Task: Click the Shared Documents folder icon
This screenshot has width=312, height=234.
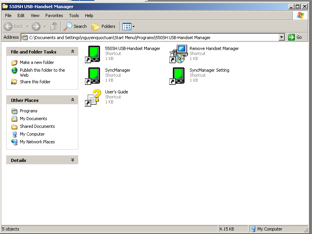Action: [x=14, y=127]
